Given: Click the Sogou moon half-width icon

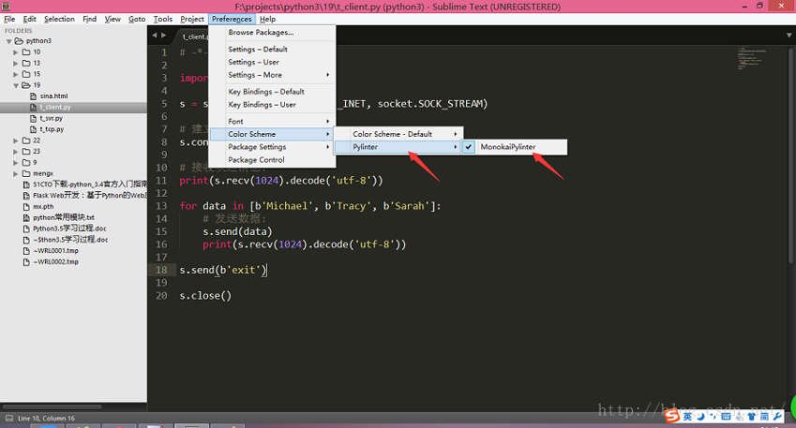Looking at the screenshot, I should (701, 417).
